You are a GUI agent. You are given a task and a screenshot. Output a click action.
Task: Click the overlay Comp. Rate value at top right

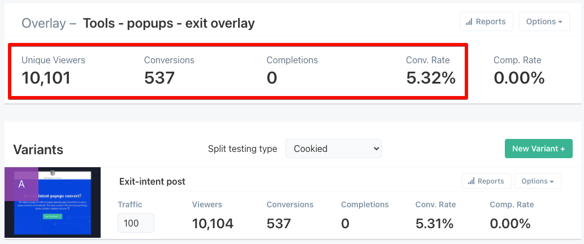point(519,78)
